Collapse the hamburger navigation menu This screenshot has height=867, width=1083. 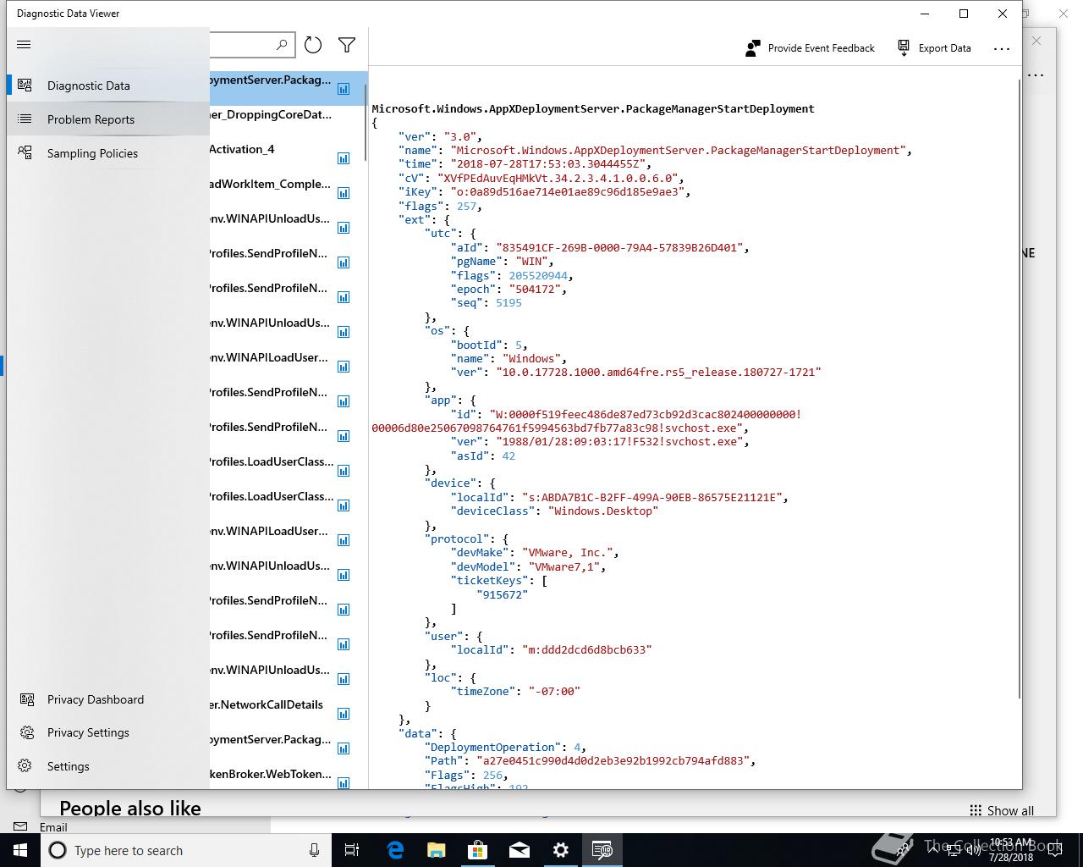tap(24, 45)
